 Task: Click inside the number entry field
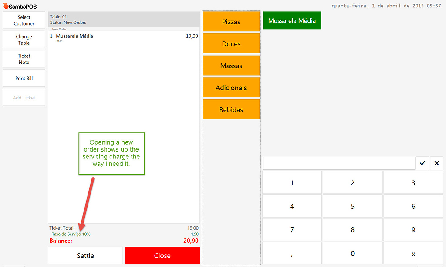point(338,163)
